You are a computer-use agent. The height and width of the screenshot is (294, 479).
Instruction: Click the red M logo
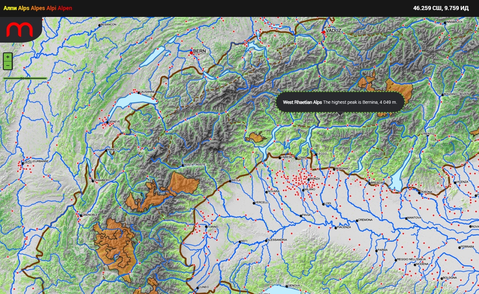19,29
